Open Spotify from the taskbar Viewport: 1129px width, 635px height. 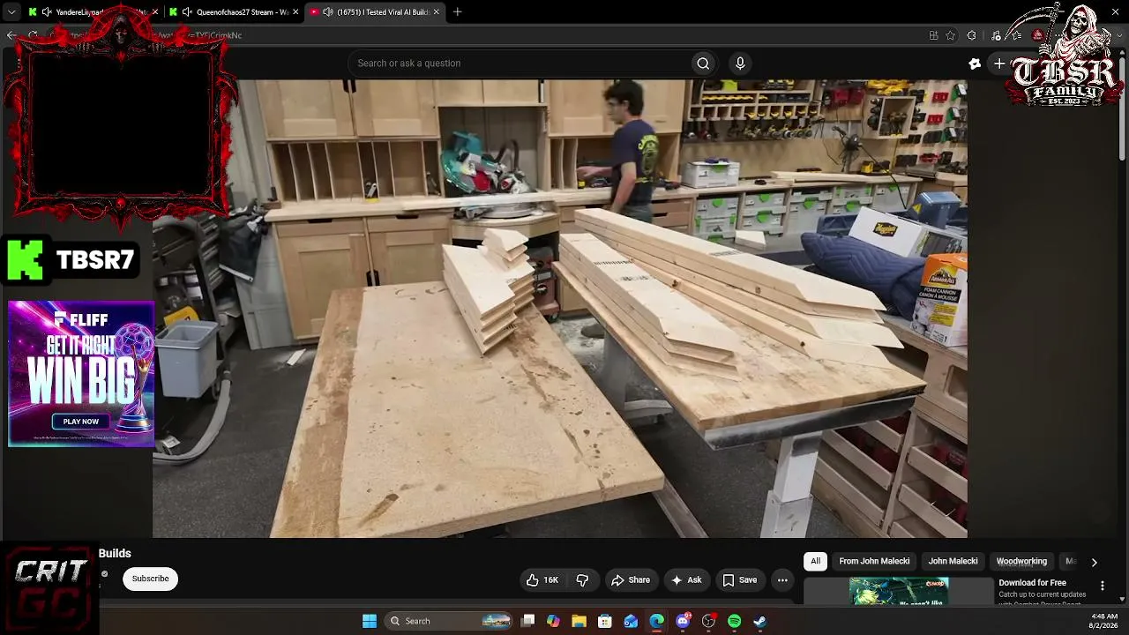click(735, 621)
